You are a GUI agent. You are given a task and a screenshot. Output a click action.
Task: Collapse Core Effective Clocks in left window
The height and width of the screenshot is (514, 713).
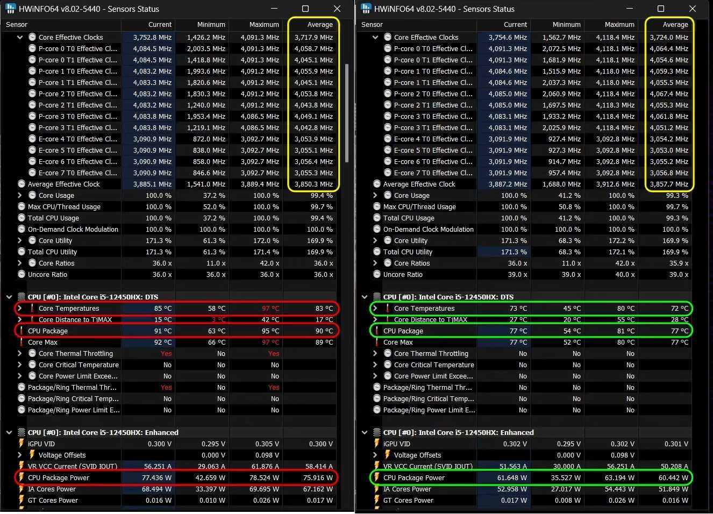20,37
